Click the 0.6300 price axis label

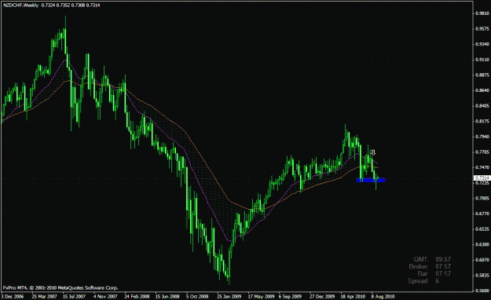tap(482, 244)
